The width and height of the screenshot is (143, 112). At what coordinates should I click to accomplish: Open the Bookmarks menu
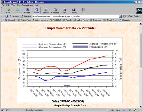coord(12,16)
